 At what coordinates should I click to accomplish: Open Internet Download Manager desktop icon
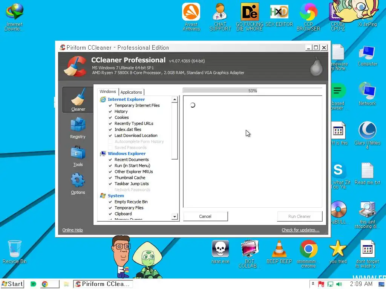click(x=14, y=17)
